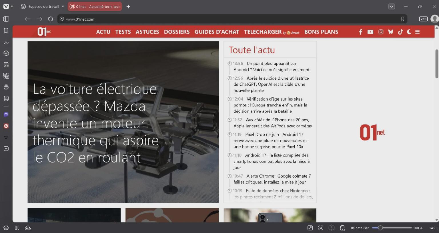
Task: Open the Bookmarks side panel
Action: point(6,31)
